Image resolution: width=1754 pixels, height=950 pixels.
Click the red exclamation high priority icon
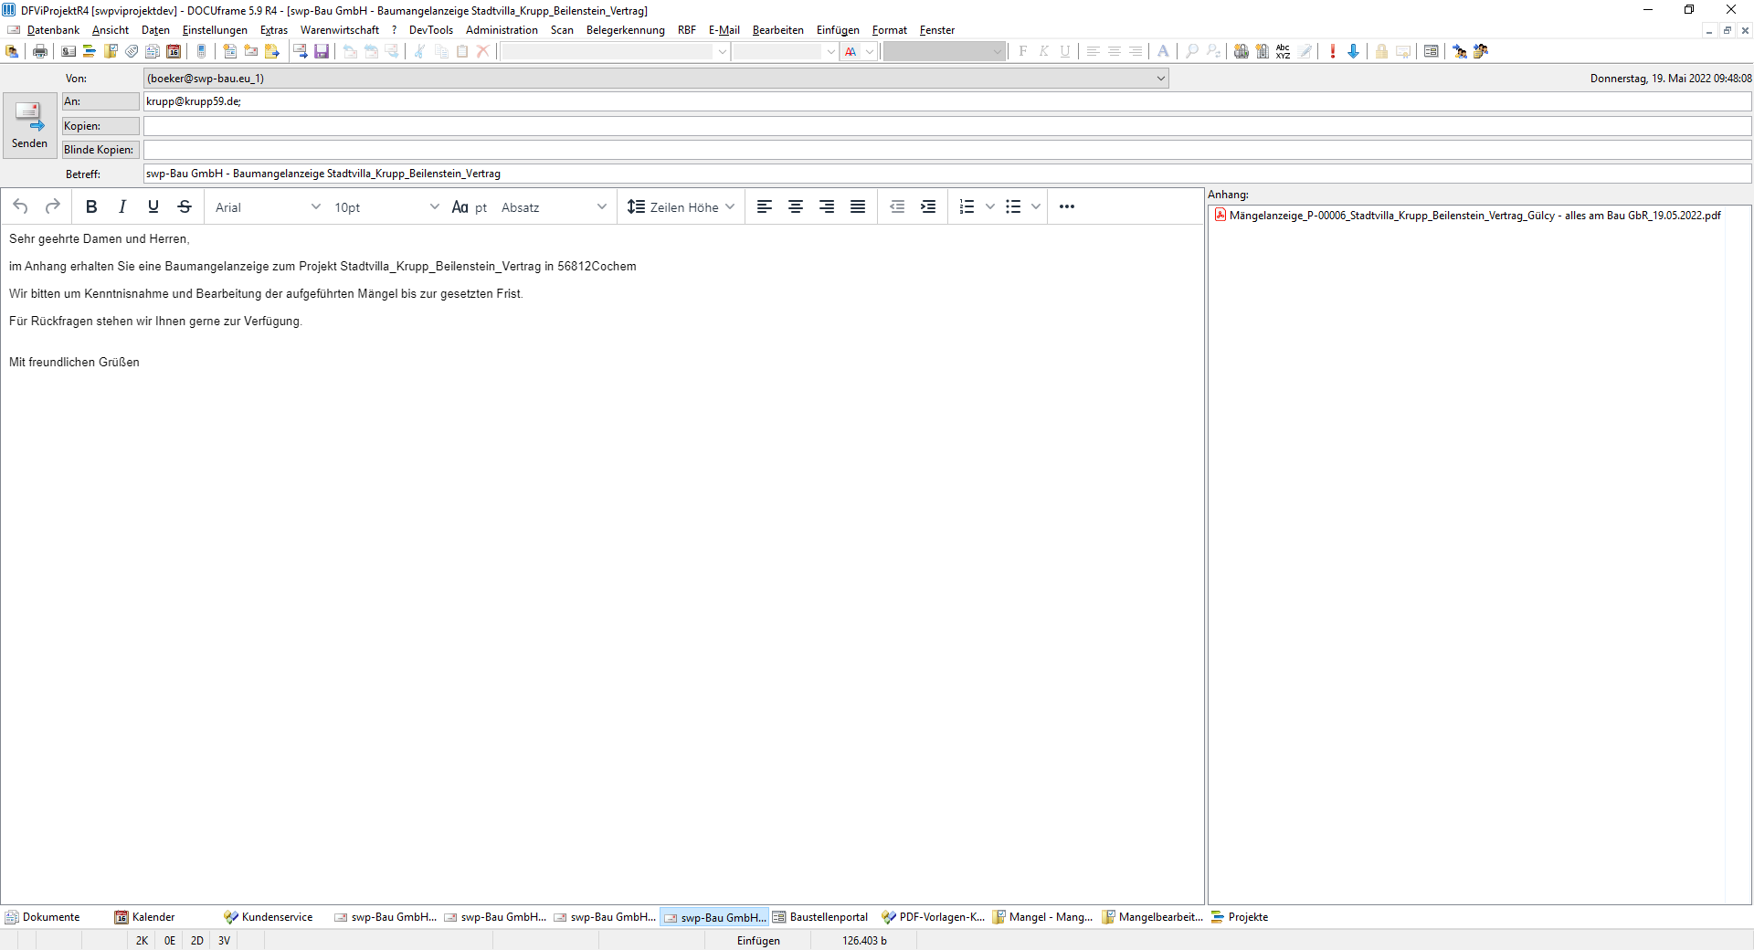(1333, 51)
